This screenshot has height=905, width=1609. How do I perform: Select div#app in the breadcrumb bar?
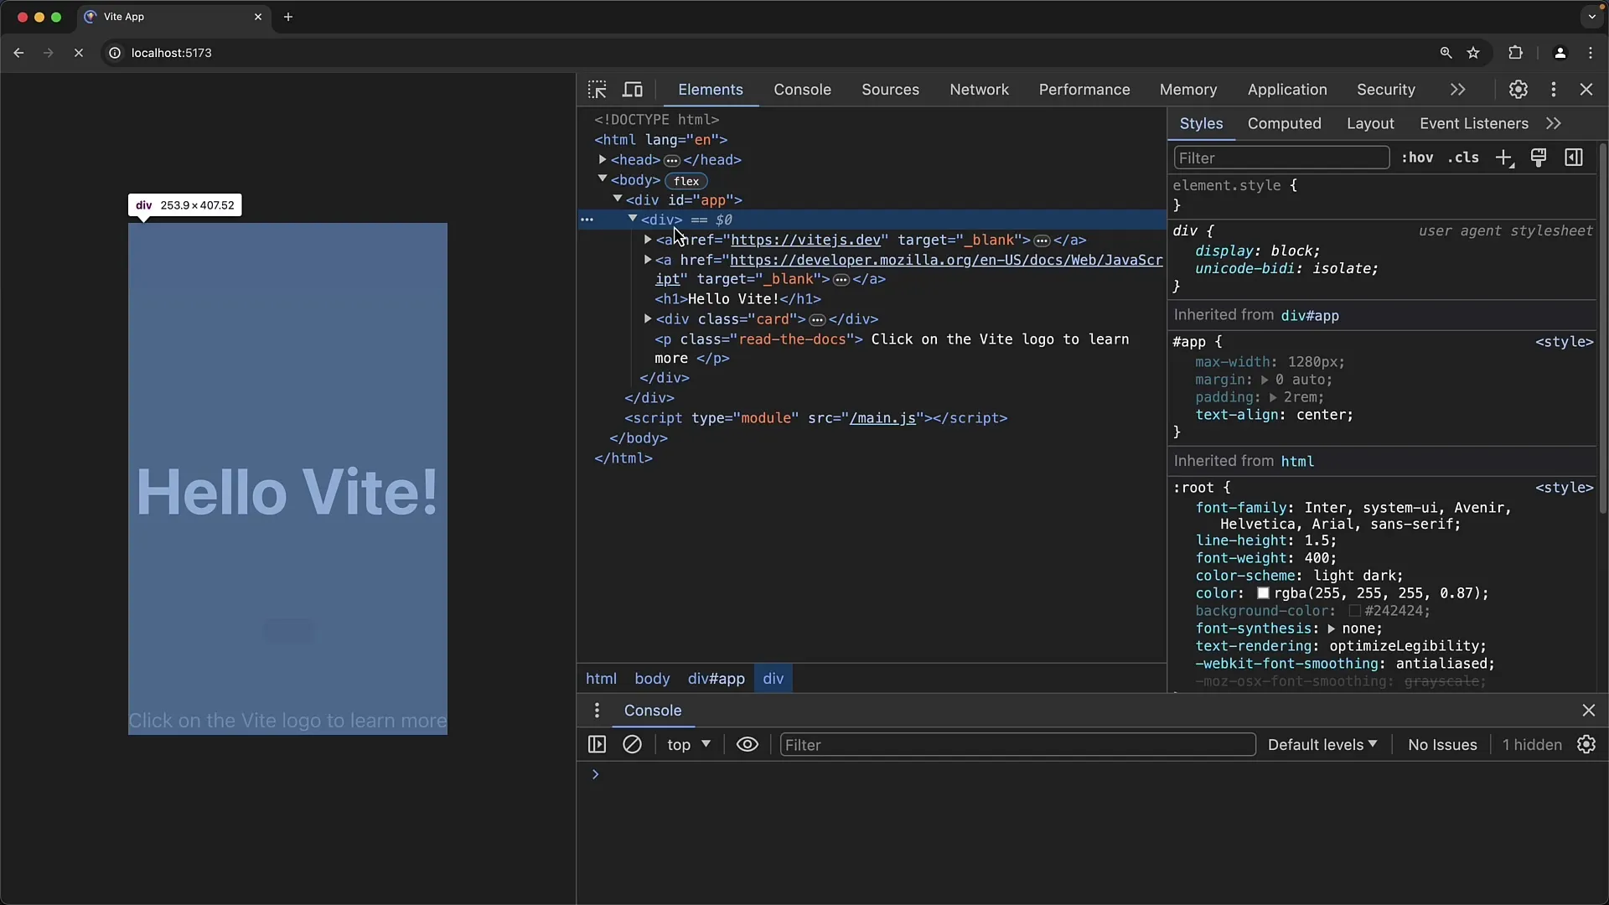point(716,679)
